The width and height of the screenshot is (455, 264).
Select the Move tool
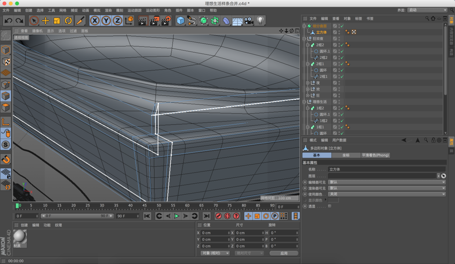coord(45,21)
